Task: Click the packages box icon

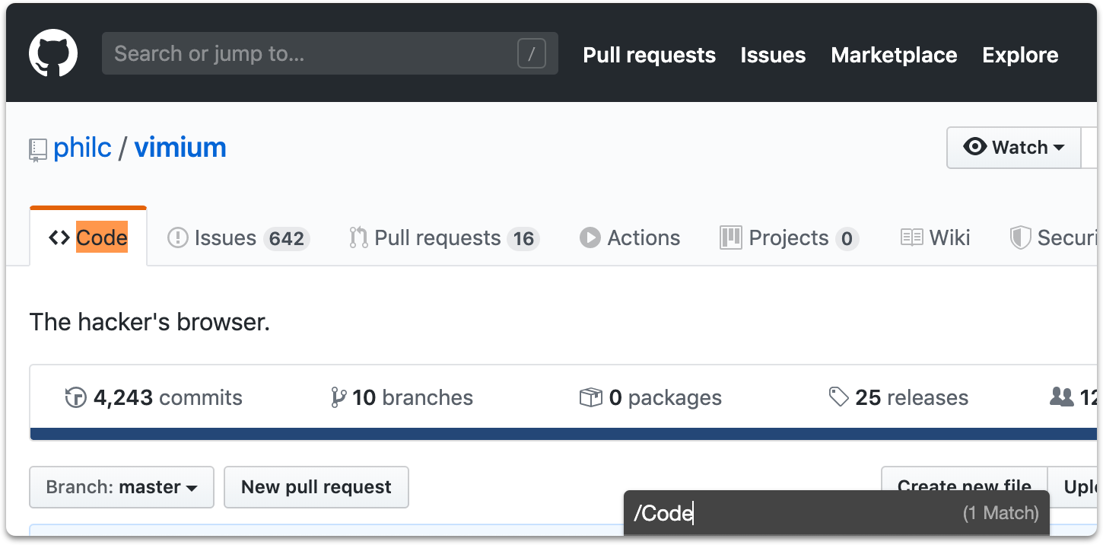Action: tap(590, 397)
